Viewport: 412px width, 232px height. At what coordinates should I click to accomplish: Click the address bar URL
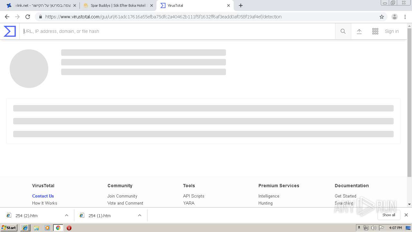pos(163,17)
